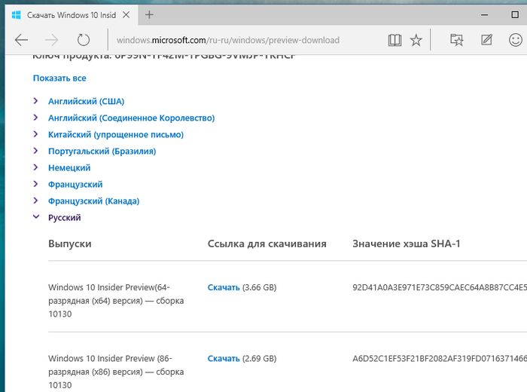This screenshot has height=392, width=527.
Task: Expand Китайский (упрощенное письмо) language section
Action: coord(115,134)
